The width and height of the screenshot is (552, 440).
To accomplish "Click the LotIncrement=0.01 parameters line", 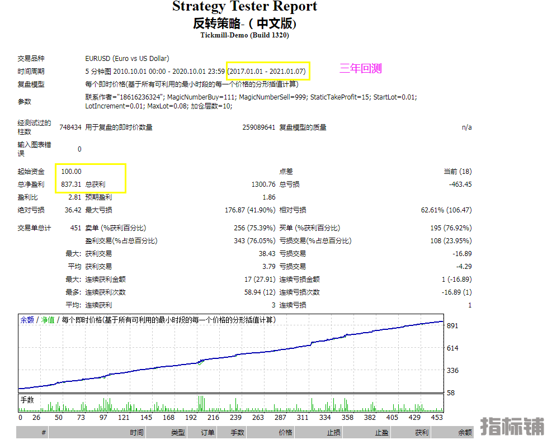I will click(158, 106).
